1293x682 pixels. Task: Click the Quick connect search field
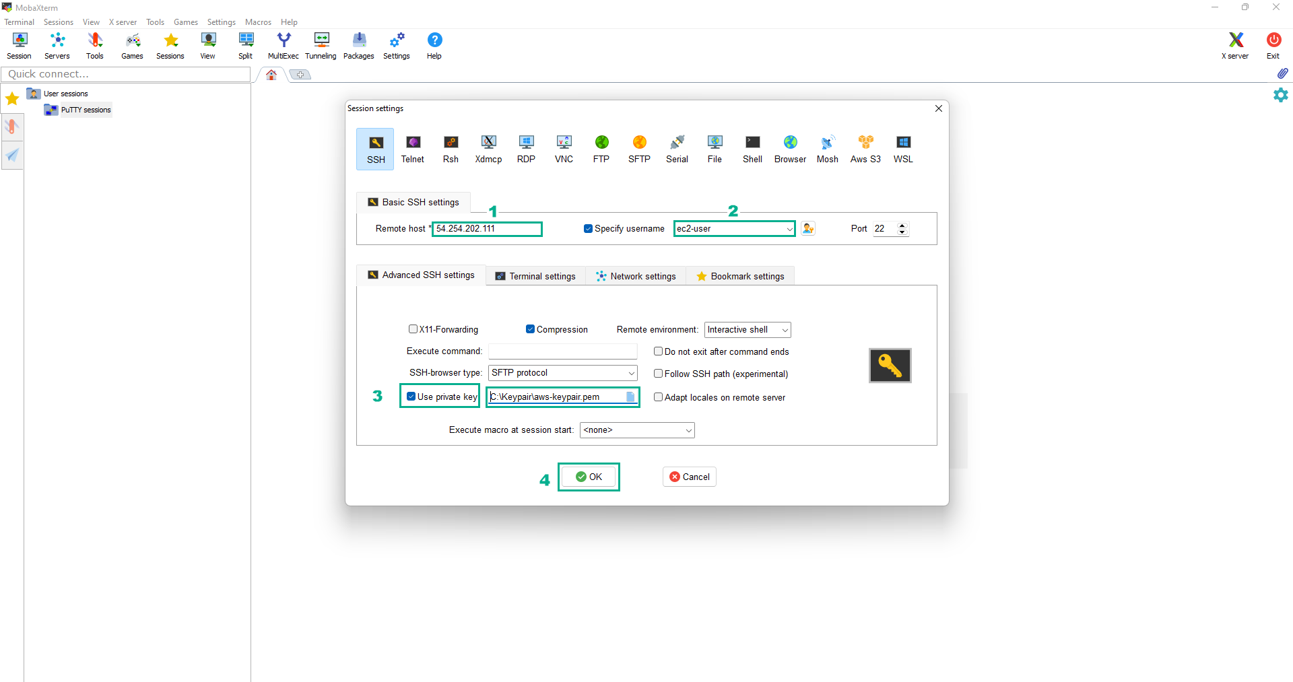126,74
